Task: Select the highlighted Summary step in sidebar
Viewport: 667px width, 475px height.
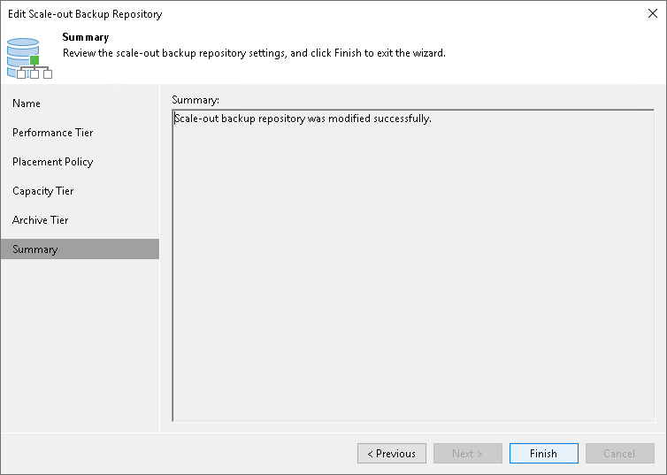Action: click(35, 249)
